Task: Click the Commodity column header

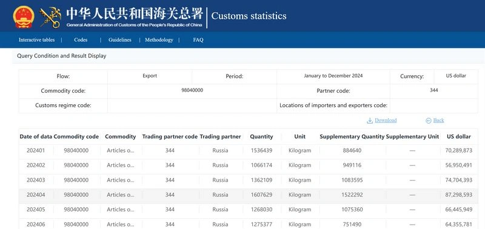Action: [x=120, y=136]
